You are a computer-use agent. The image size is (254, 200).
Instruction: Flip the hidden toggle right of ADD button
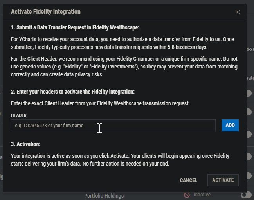pos(249,134)
